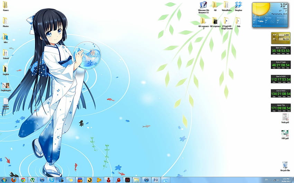Click Parramatta, AUS location in weather gadget

[280, 14]
